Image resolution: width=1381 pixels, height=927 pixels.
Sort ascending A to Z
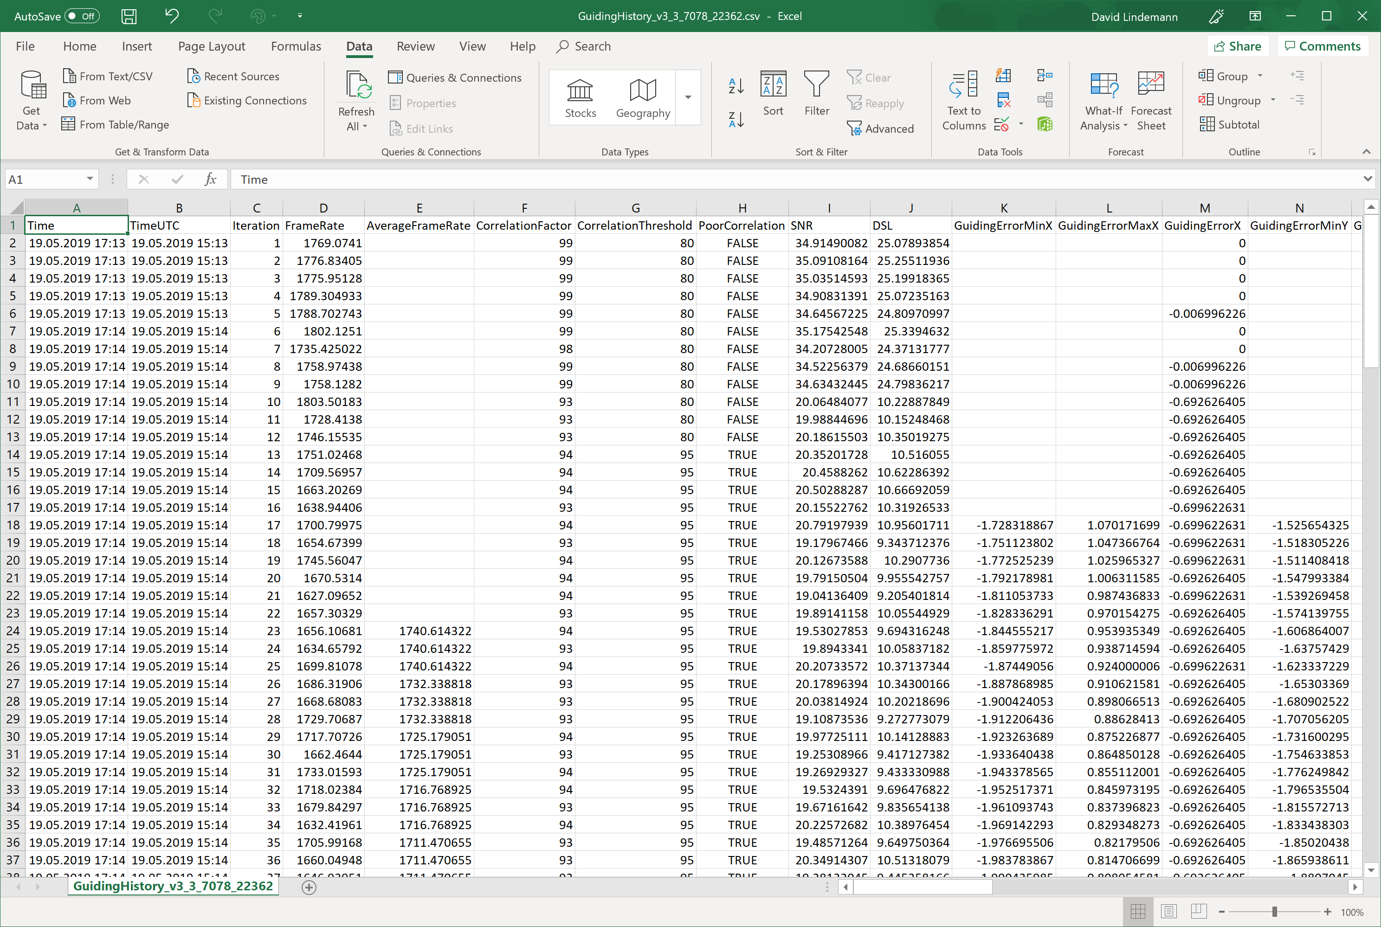click(x=736, y=86)
